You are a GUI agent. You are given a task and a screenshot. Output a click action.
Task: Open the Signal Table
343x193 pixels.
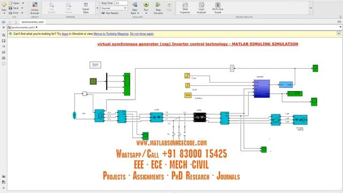[86, 8]
